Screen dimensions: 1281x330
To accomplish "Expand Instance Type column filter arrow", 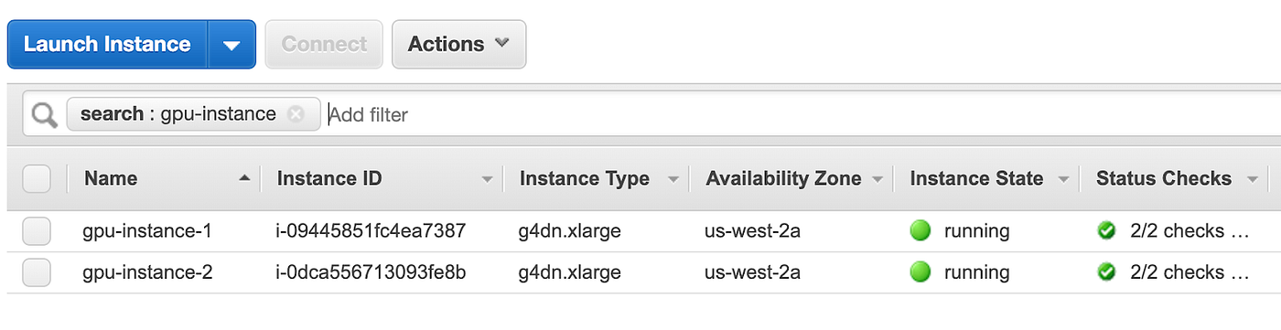I will tap(673, 180).
